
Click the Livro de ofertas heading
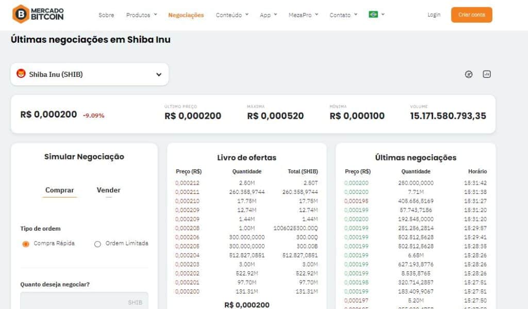(246, 158)
